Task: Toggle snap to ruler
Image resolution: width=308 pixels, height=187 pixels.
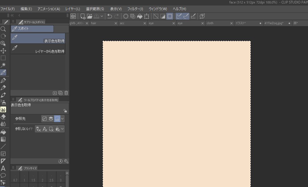Action: click(x=179, y=16)
